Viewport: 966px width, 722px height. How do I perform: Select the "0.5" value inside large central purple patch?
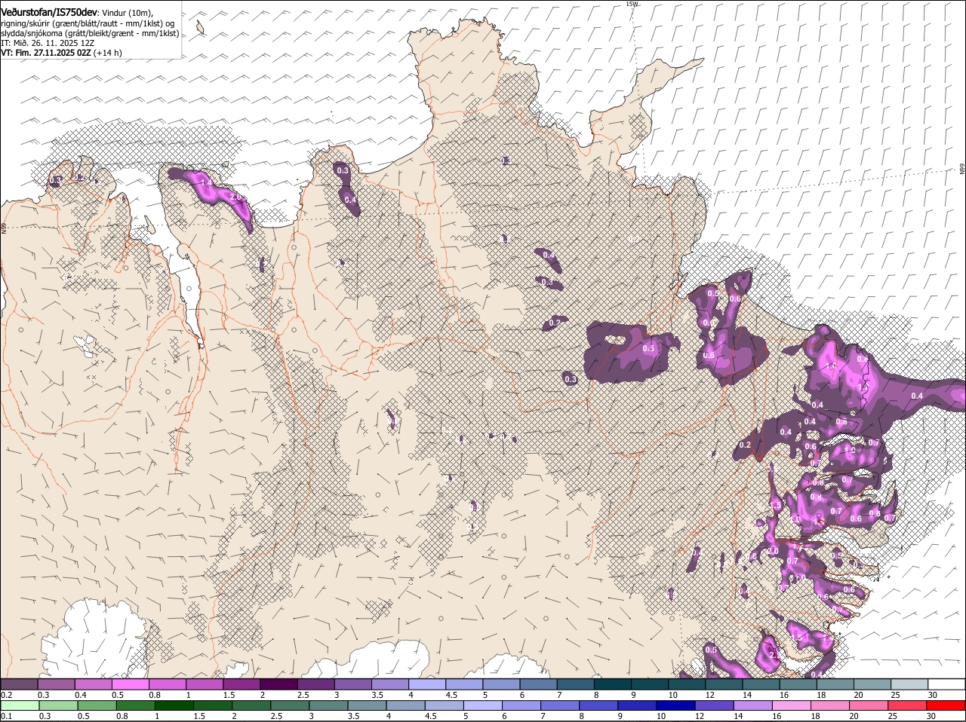(648, 348)
